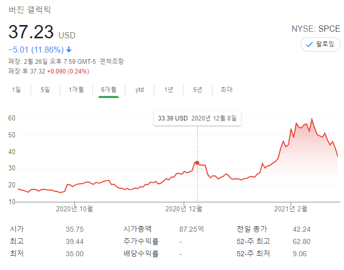Open the 면책조항 disclaimer link
The width and height of the screenshot is (344, 270).
coord(112,62)
